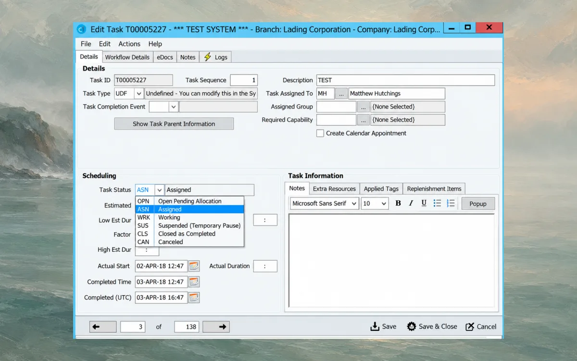Open calendar picker for Actual Start
The image size is (577, 361).
tap(194, 266)
